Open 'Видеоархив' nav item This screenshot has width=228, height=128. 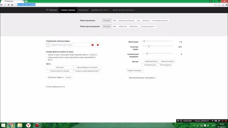point(83,10)
